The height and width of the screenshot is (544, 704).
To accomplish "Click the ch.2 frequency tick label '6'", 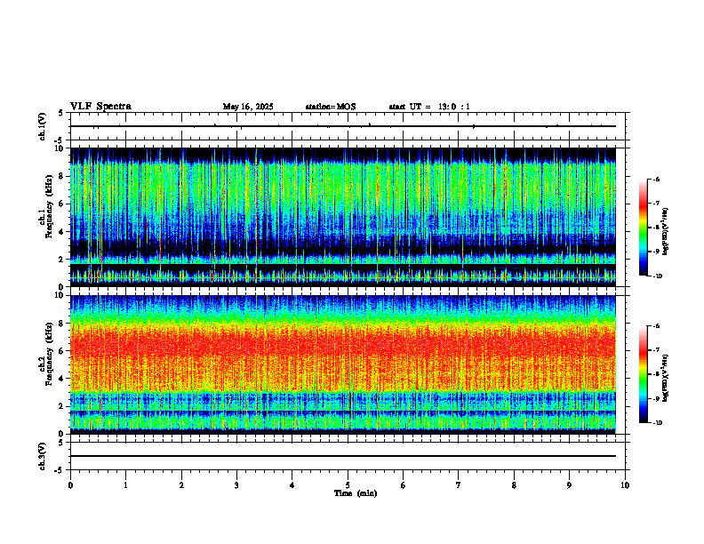I will coord(62,351).
